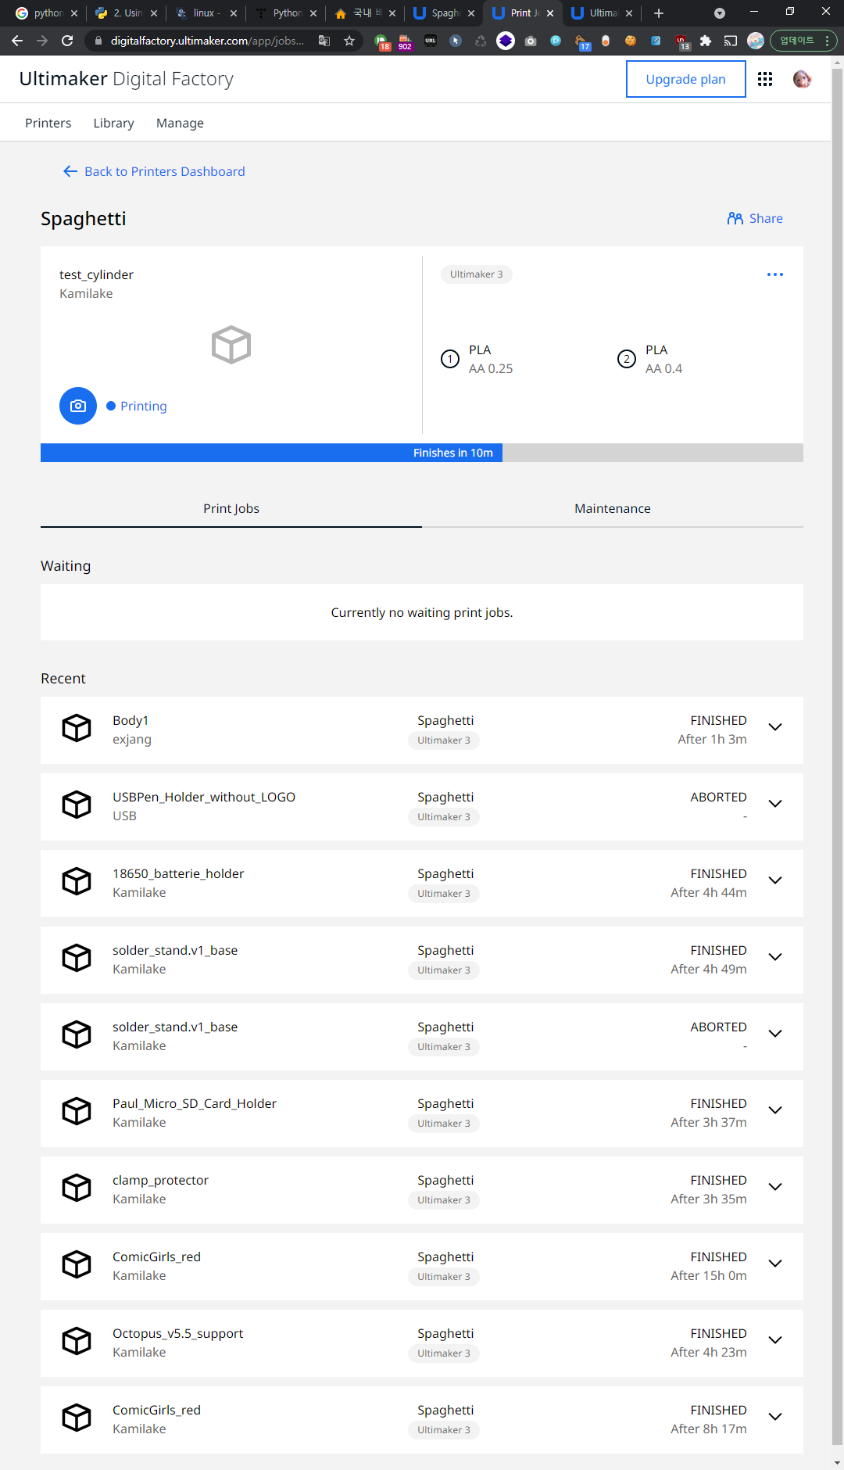844x1470 pixels.
Task: Open the Printers menu
Action: point(48,123)
